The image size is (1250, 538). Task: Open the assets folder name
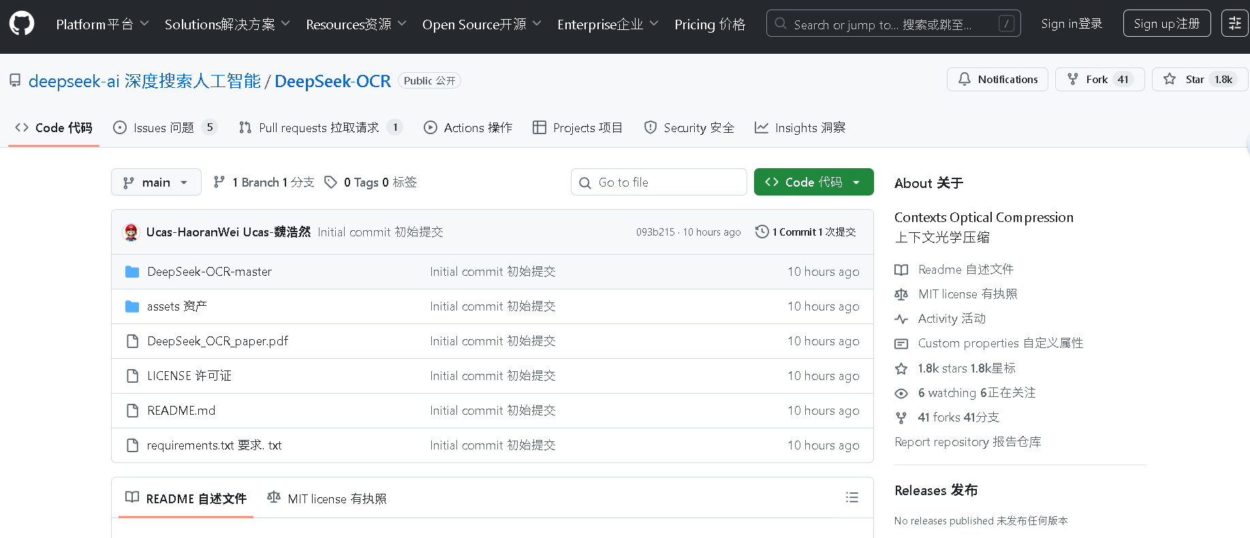(177, 306)
